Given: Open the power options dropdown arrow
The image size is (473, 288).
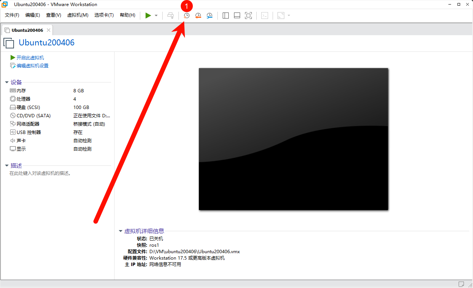Looking at the screenshot, I should [156, 16].
